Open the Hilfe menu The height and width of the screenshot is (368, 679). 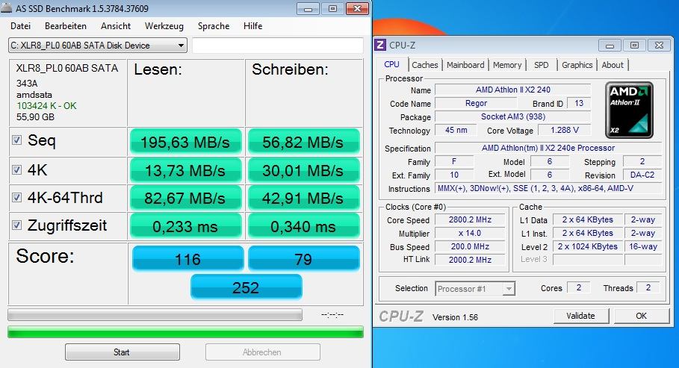pos(253,26)
